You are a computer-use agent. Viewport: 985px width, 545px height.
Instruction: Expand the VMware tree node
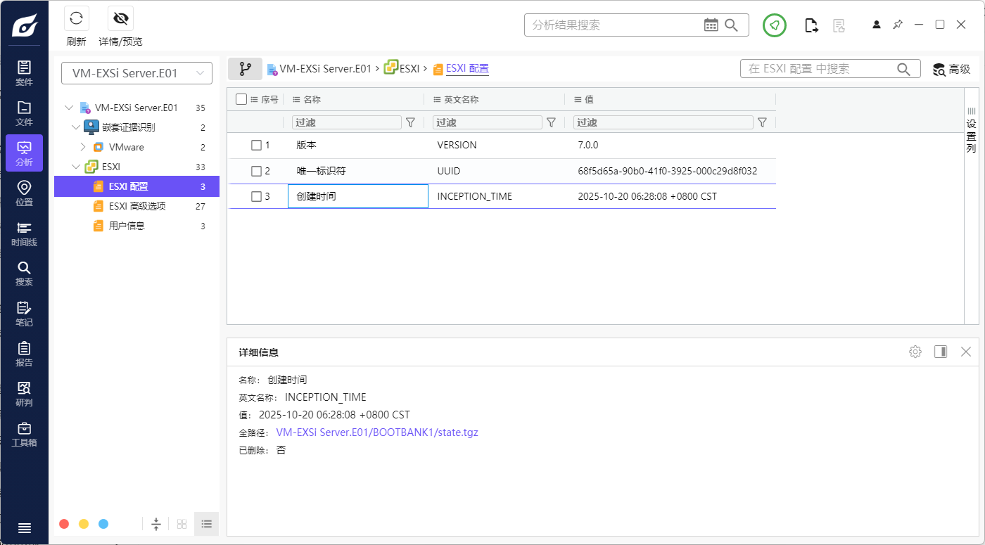[83, 147]
